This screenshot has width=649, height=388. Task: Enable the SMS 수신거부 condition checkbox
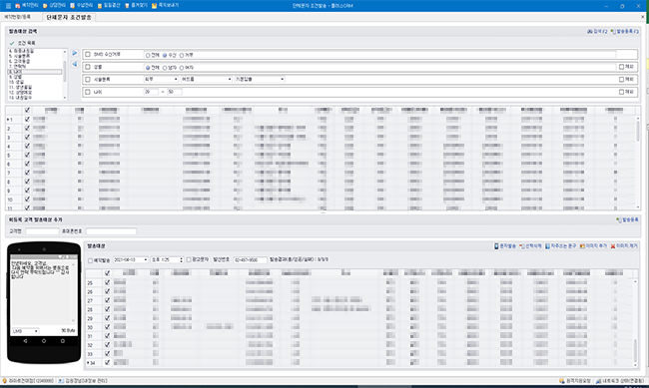click(x=88, y=54)
